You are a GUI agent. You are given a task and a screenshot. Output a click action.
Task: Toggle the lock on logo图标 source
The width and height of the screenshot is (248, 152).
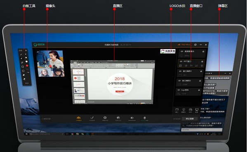(x=199, y=90)
